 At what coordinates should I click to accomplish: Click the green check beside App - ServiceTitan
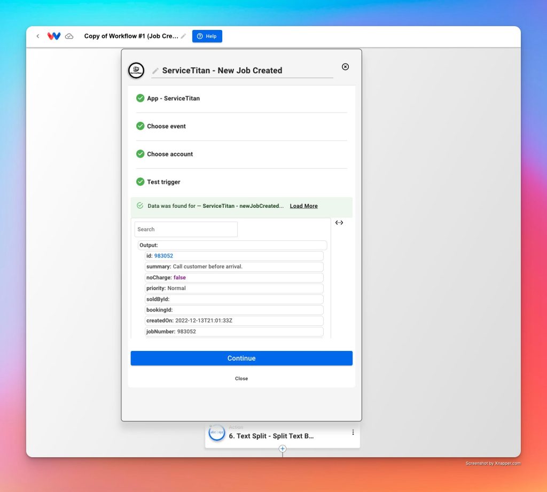point(140,98)
